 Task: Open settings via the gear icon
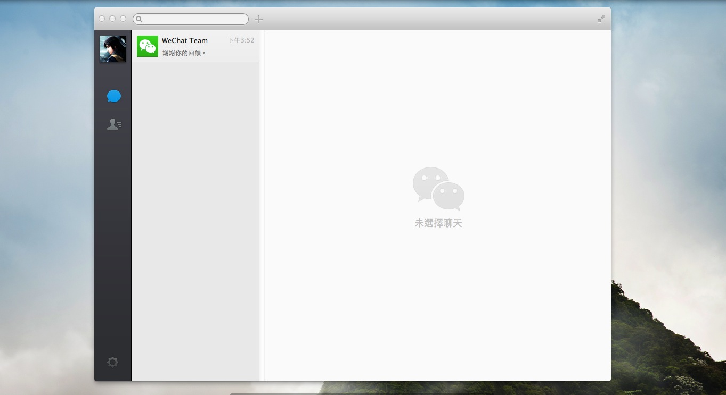(112, 362)
